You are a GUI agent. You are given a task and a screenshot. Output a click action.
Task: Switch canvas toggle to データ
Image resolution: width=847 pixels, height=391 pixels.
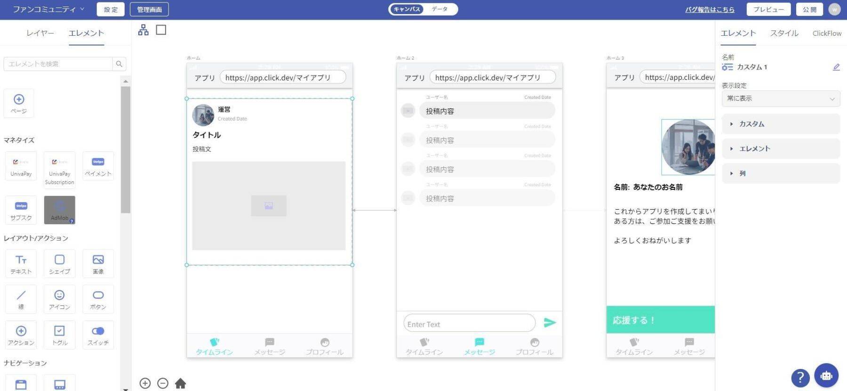[x=439, y=9]
